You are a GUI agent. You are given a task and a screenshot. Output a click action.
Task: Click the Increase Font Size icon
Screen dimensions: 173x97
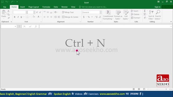pyautogui.click(x=37, y=12)
